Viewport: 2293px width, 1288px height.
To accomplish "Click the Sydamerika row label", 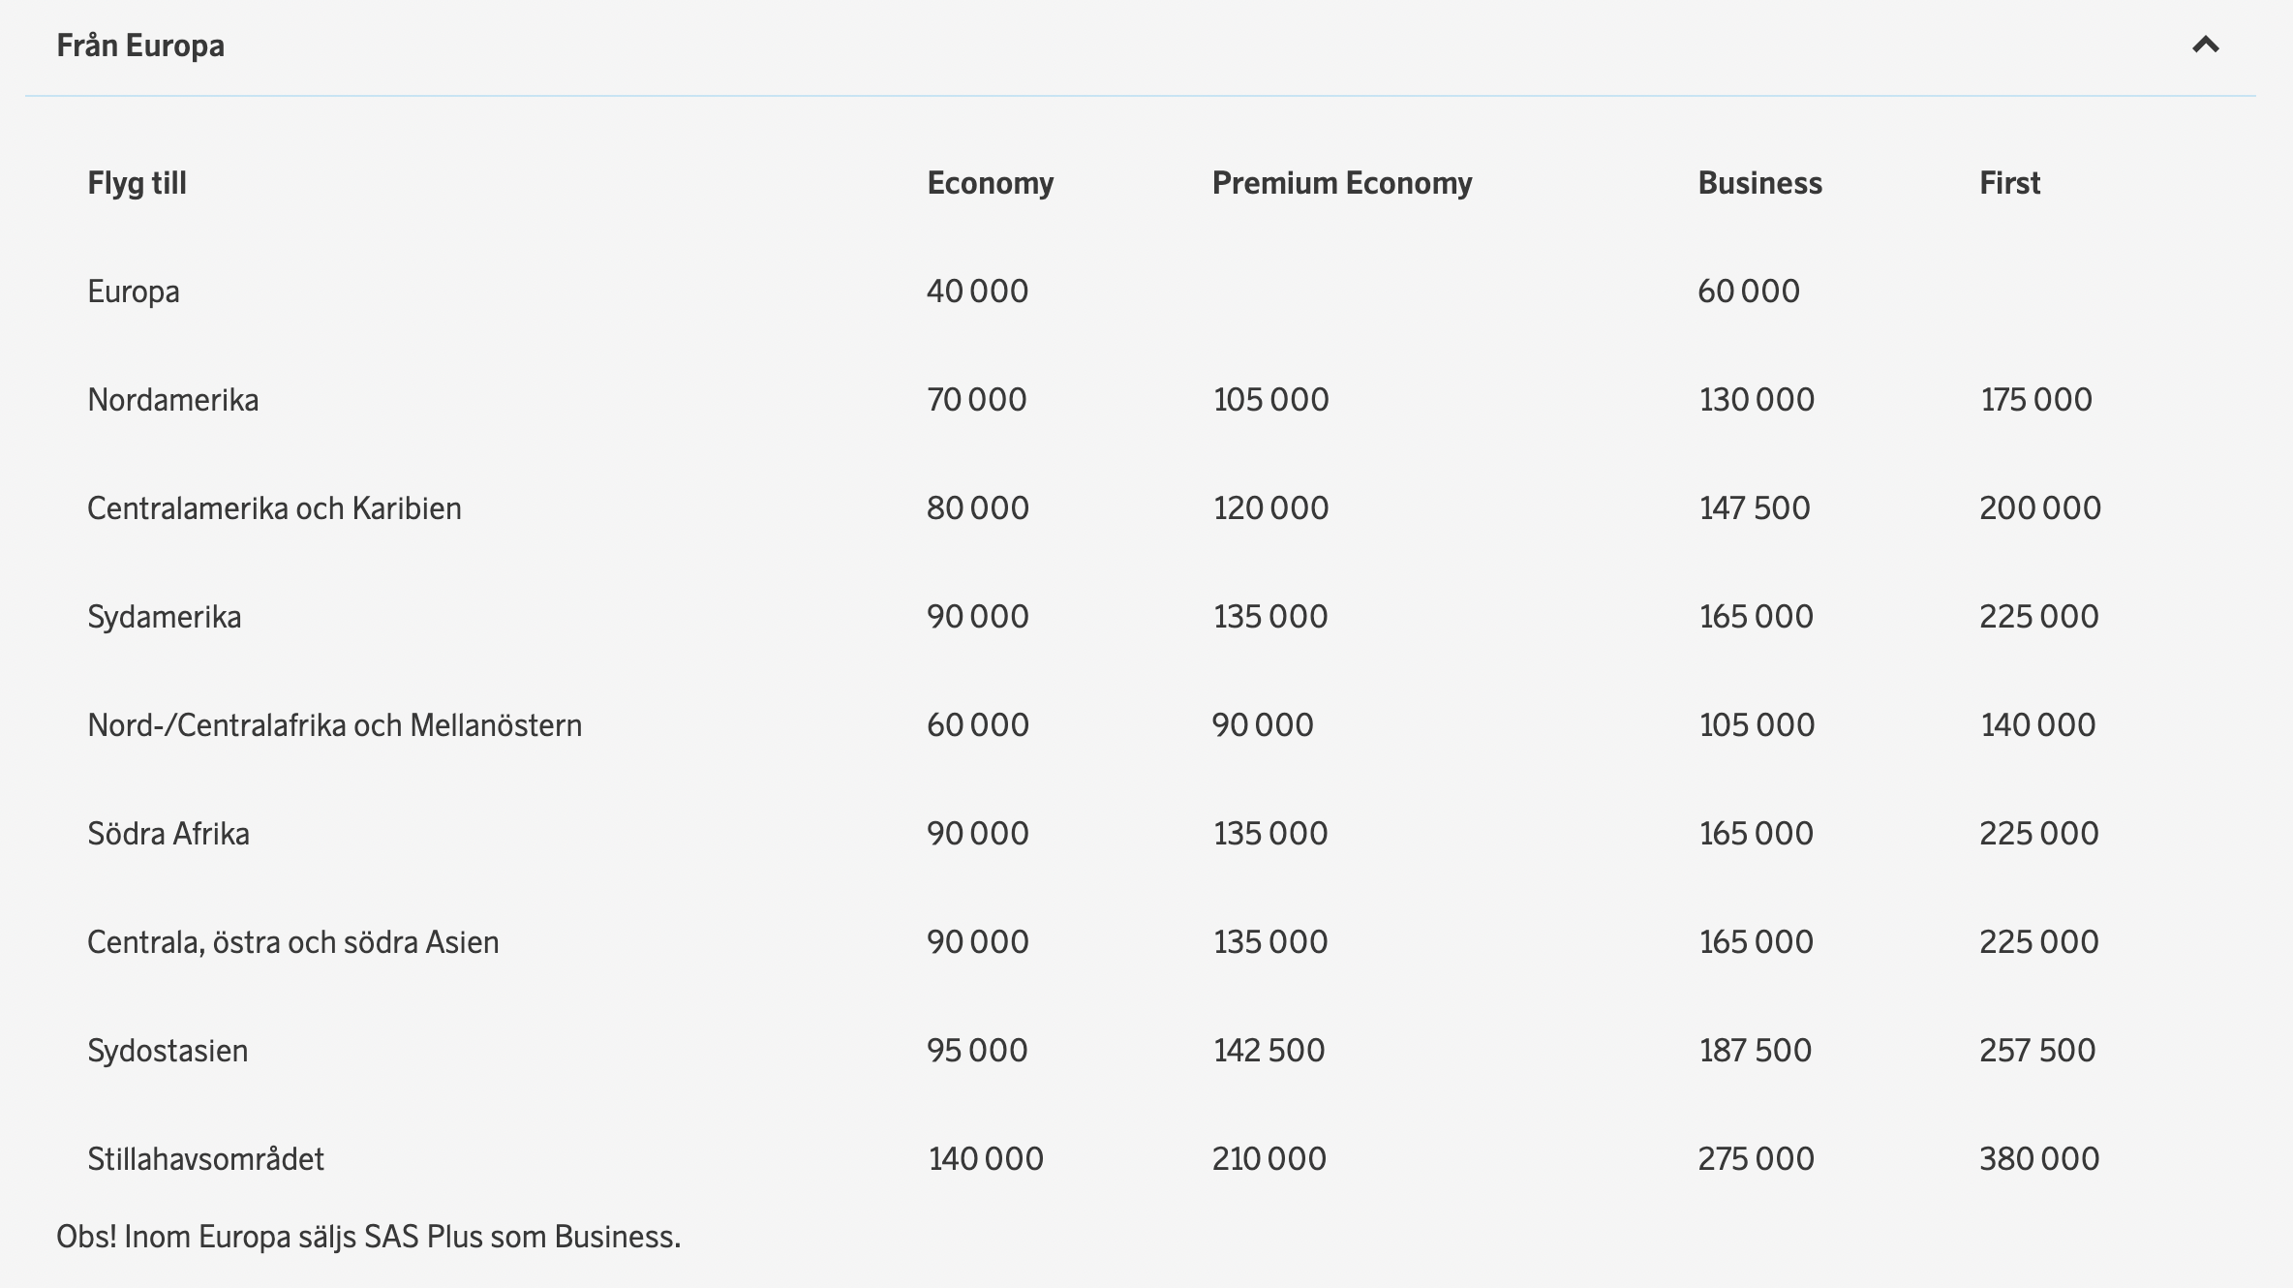I will [x=164, y=617].
